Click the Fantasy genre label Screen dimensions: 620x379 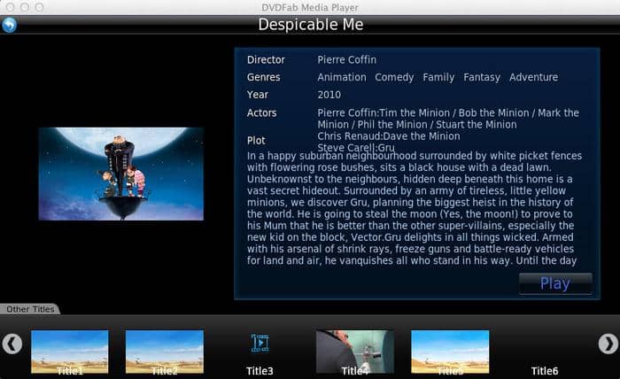(x=482, y=77)
